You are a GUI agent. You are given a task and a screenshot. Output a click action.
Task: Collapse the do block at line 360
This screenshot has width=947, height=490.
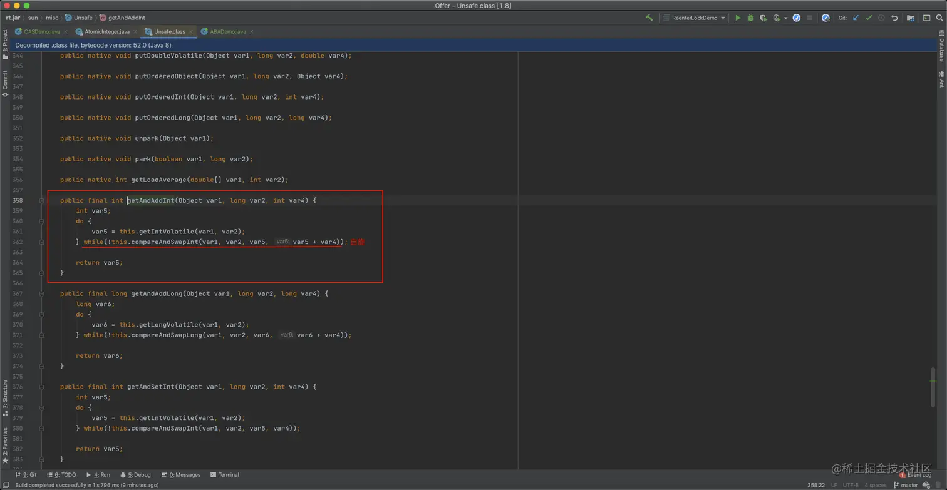pos(42,221)
